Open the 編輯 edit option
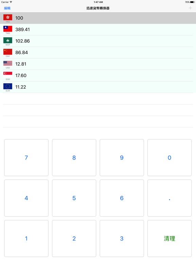This screenshot has width=196, height=262. [7, 8]
